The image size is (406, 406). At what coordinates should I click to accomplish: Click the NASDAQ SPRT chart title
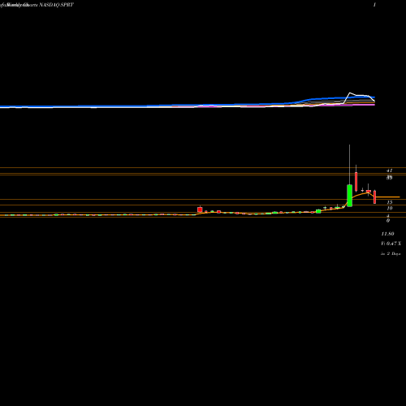[x=56, y=5]
